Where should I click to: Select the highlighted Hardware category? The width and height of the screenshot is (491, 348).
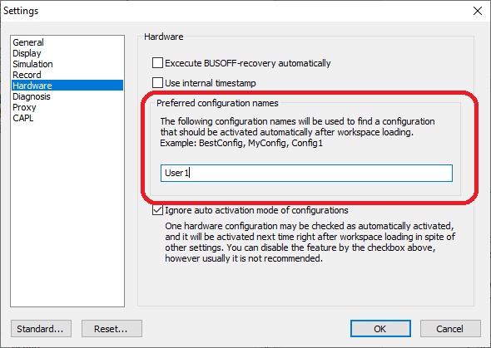[x=67, y=86]
